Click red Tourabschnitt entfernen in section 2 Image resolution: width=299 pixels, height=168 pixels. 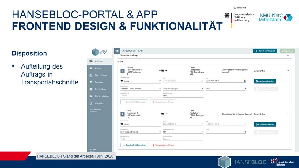(x=163, y=145)
